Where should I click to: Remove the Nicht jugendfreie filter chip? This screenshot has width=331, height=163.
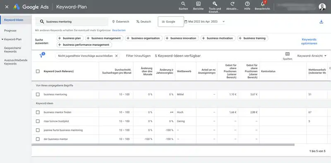coord(116,56)
